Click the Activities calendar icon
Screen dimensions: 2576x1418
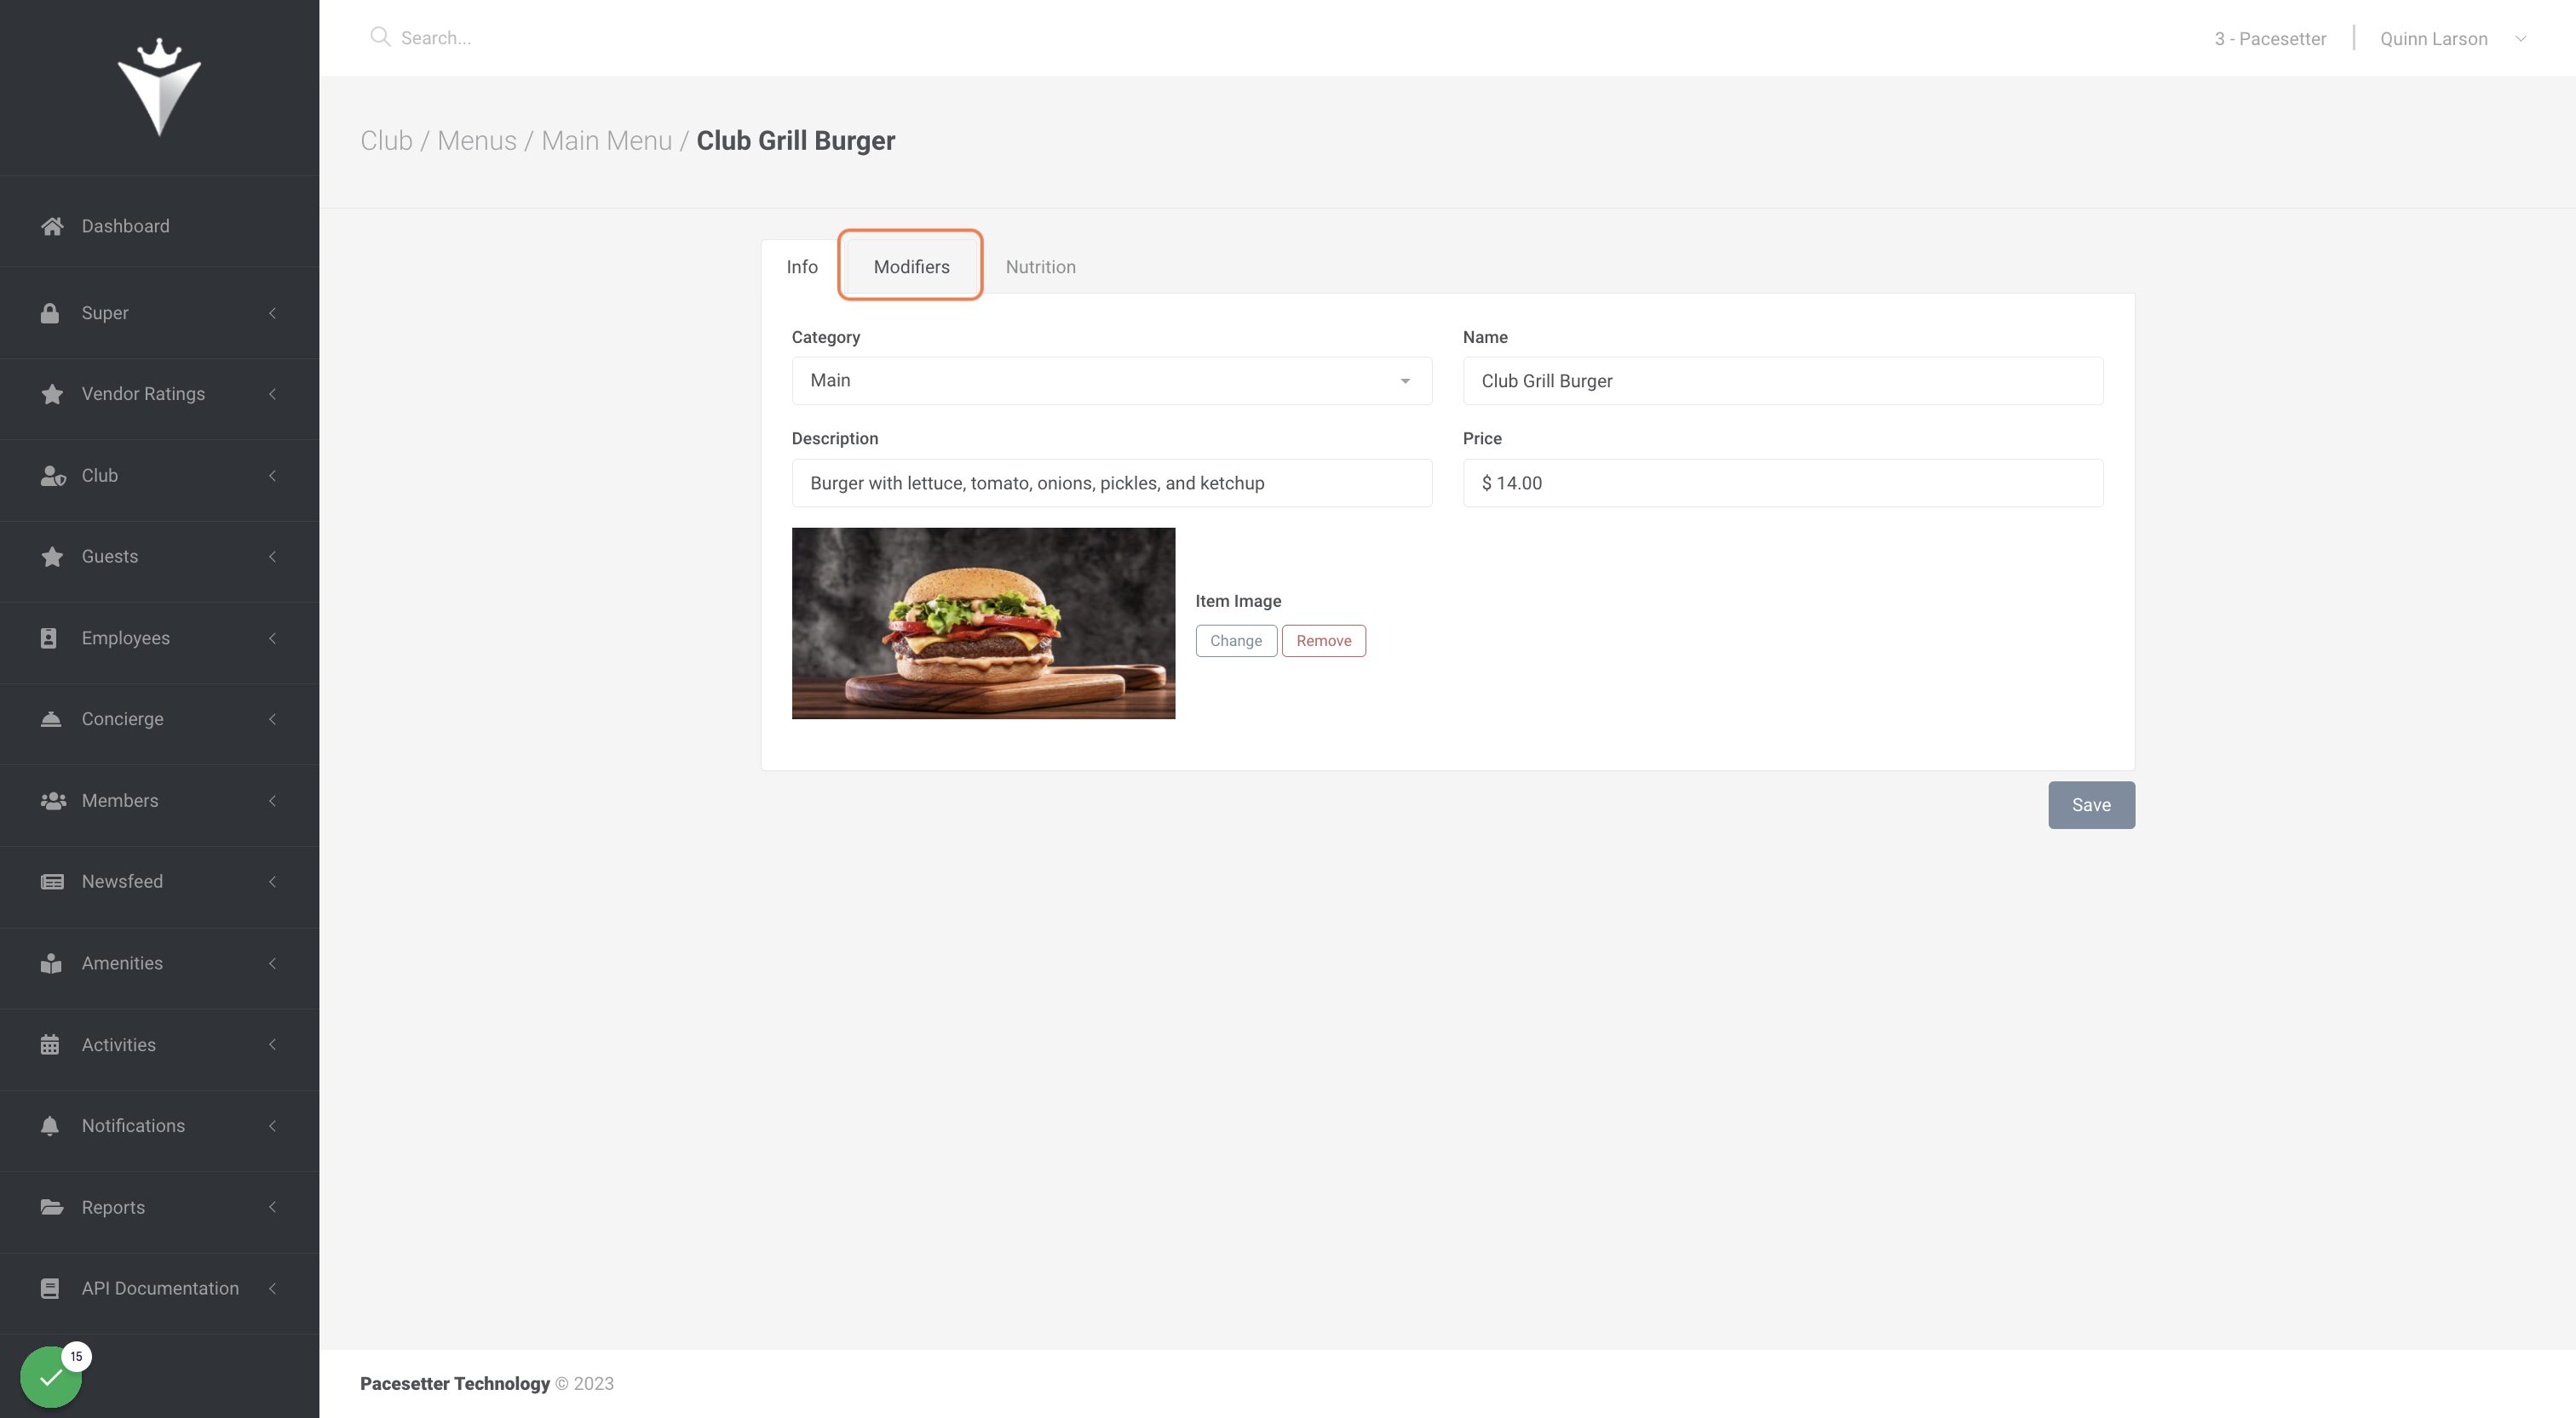50,1044
